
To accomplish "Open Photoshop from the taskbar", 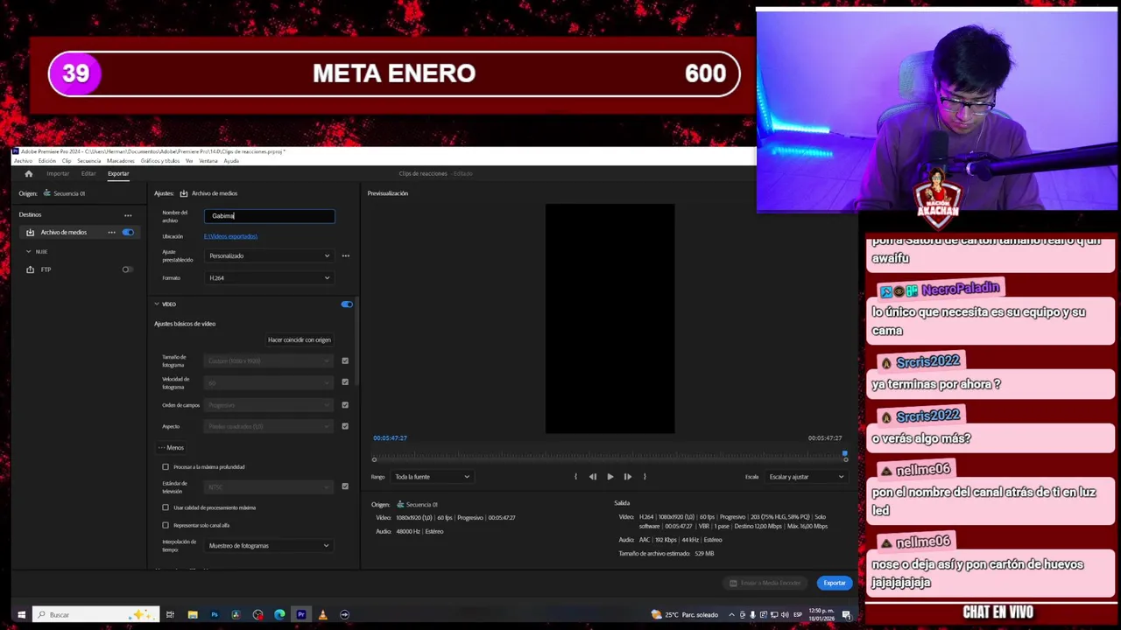I will point(214,614).
